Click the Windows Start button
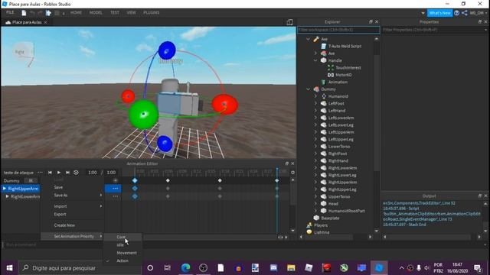490x275 pixels. click(x=9, y=268)
